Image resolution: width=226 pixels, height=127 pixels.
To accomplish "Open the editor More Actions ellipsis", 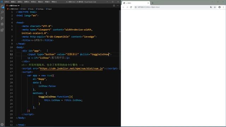I will [x=118, y=6].
